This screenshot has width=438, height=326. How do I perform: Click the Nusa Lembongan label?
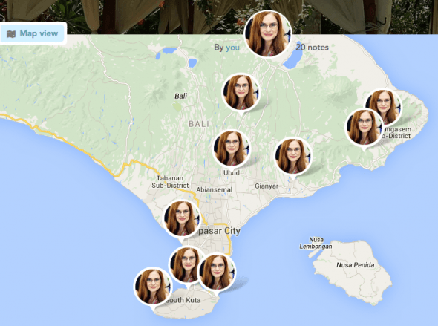tap(316, 243)
